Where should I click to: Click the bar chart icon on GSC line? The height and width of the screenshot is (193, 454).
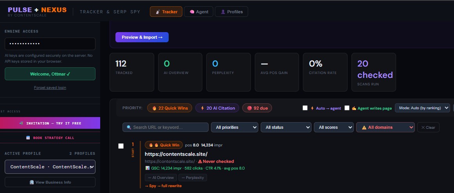[x=148, y=168]
